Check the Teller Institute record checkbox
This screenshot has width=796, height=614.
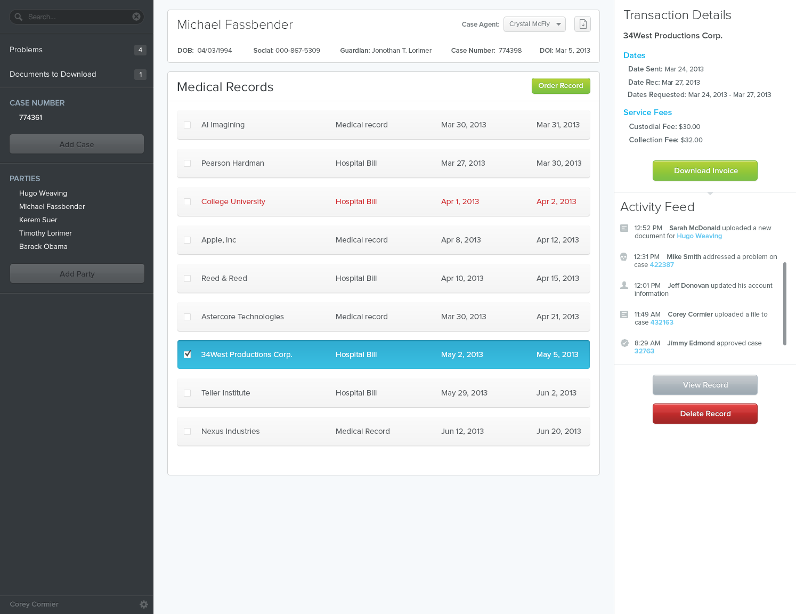[187, 393]
